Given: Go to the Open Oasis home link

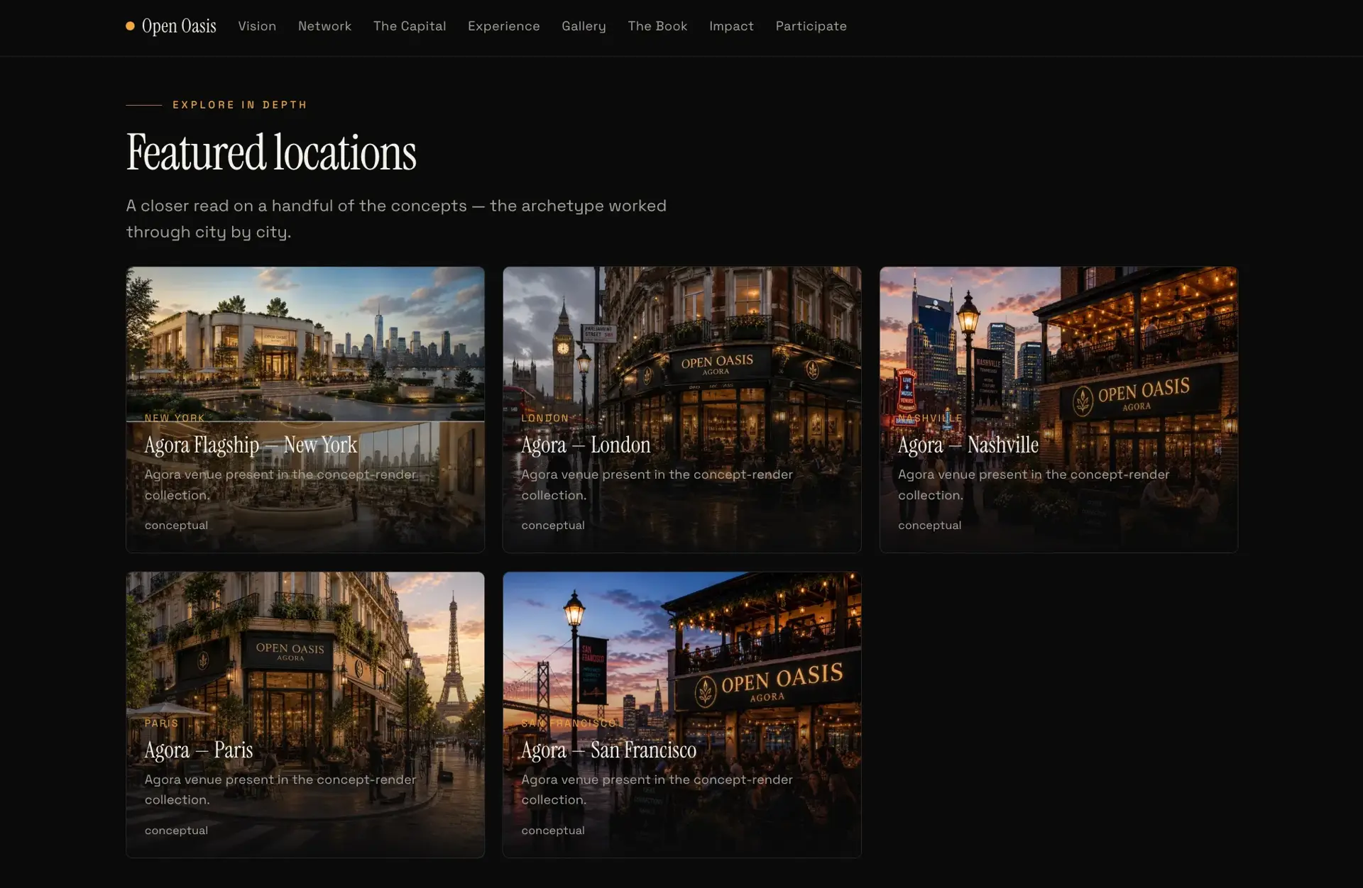Looking at the screenshot, I should click(x=171, y=26).
